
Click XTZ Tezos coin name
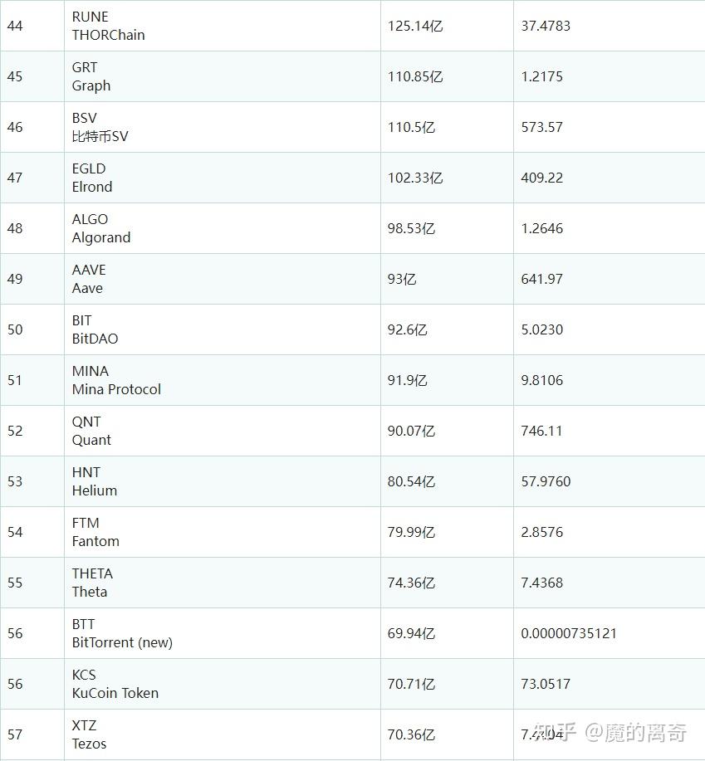90,734
